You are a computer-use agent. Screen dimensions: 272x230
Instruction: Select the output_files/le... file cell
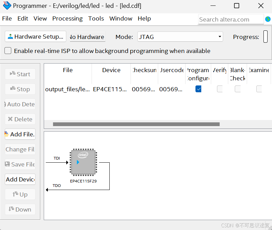click(x=67, y=89)
